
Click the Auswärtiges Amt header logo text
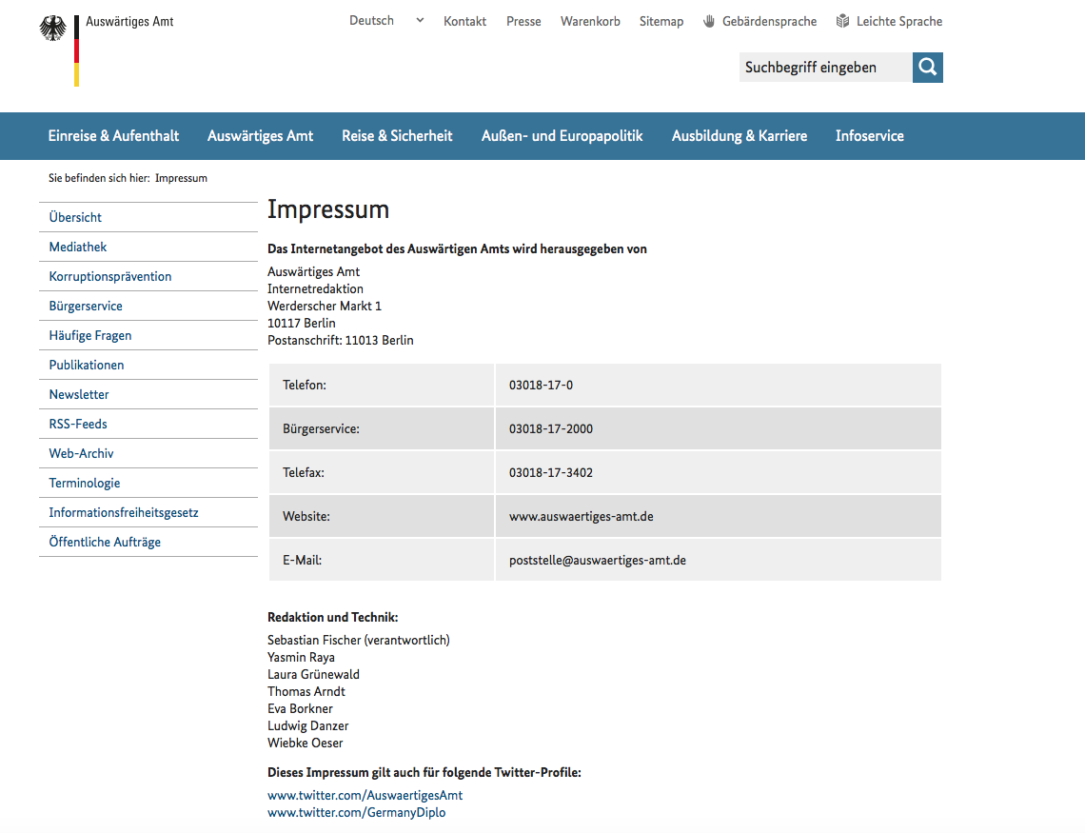pos(129,22)
